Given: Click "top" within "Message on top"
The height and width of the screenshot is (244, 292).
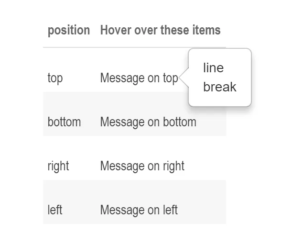Looking at the screenshot, I should [x=170, y=78].
